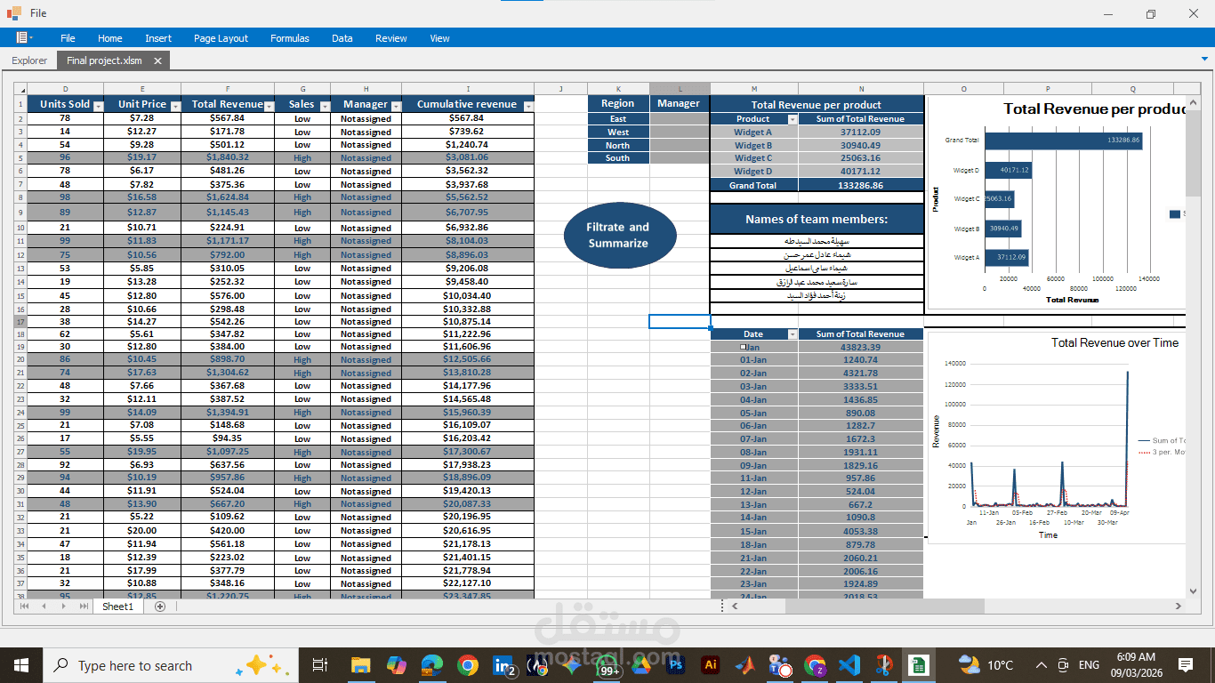Image resolution: width=1215 pixels, height=683 pixels.
Task: Select the Sheet1 tab
Action: coord(117,607)
